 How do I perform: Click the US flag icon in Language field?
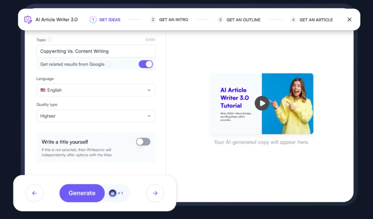[43, 90]
